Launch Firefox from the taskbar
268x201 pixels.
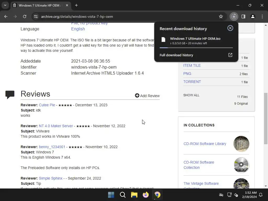tap(146, 195)
